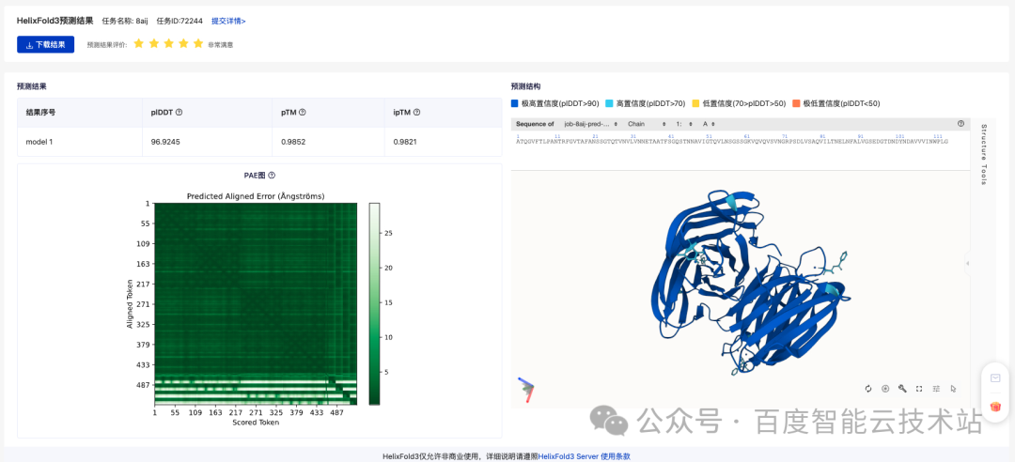Click the red gift floating icon
Image resolution: width=1015 pixels, height=462 pixels.
click(995, 407)
